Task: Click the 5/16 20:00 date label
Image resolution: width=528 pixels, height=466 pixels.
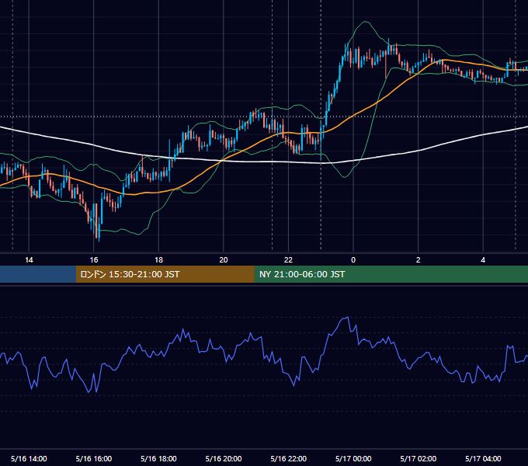Action: coord(224,458)
